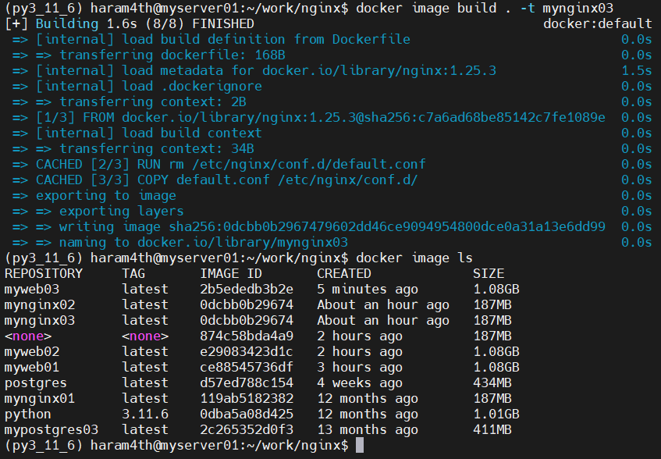The image size is (661, 459).
Task: Click '5 minutes ago' created value
Action: pyautogui.click(x=368, y=289)
